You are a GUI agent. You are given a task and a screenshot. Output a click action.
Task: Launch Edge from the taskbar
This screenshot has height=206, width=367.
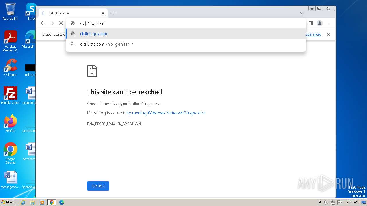62,202
